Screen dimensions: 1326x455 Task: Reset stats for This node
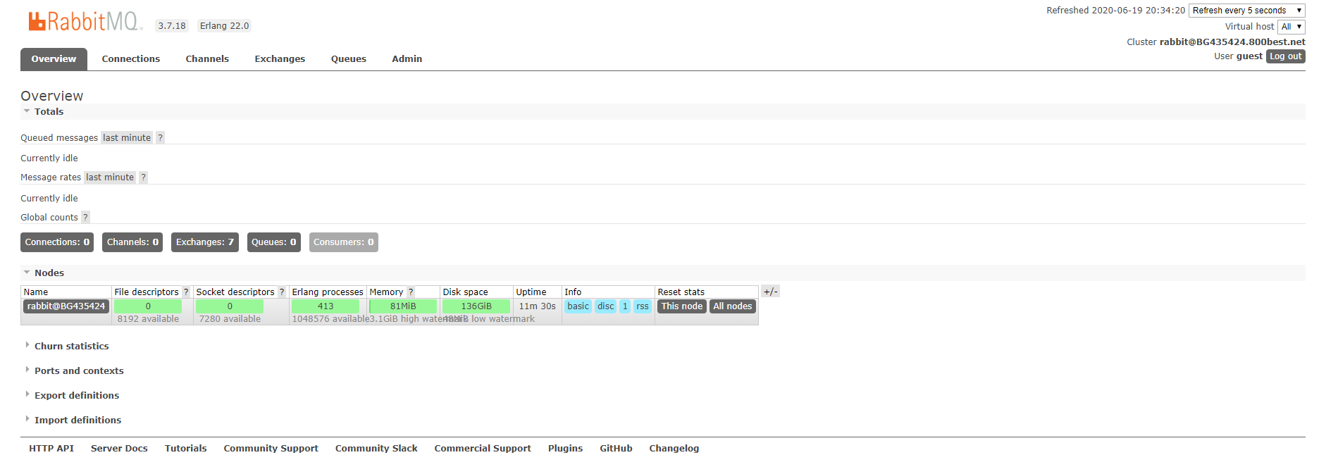682,306
